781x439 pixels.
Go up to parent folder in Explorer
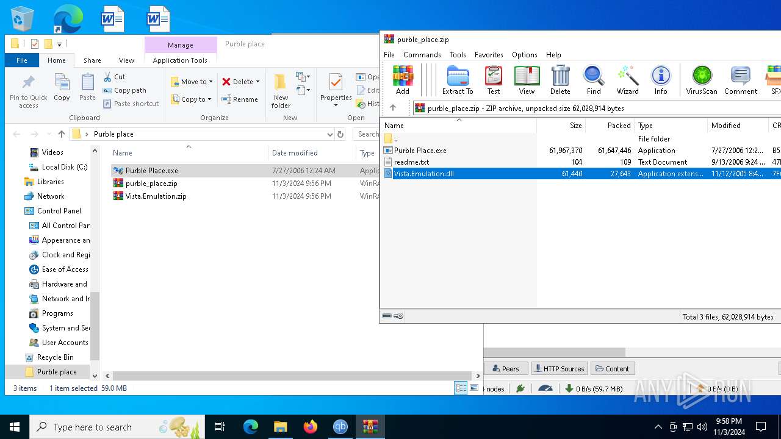tap(62, 134)
